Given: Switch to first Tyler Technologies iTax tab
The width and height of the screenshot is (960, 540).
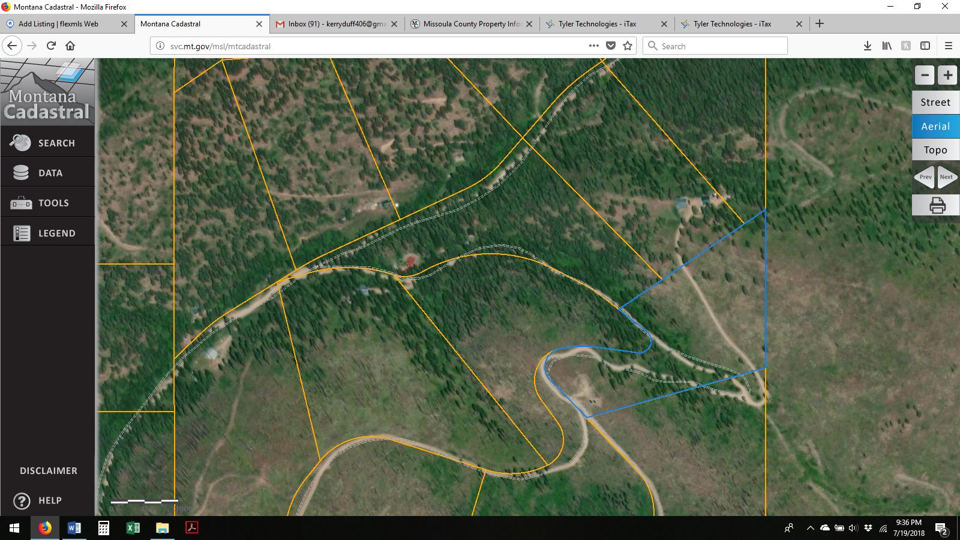Looking at the screenshot, I should tap(607, 24).
